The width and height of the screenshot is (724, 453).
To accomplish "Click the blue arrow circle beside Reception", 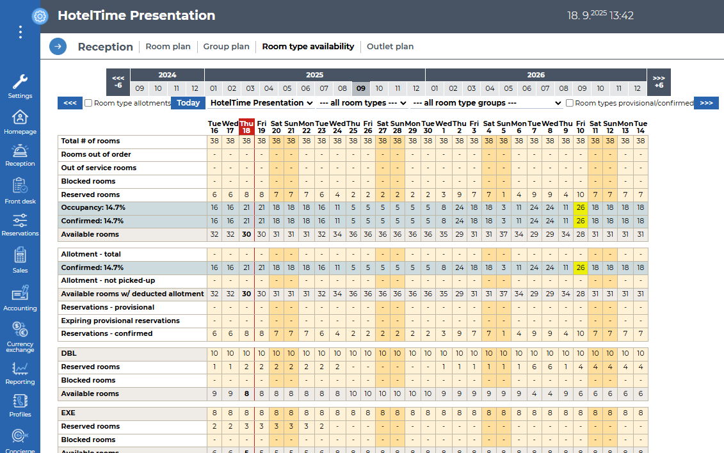I will coord(58,46).
